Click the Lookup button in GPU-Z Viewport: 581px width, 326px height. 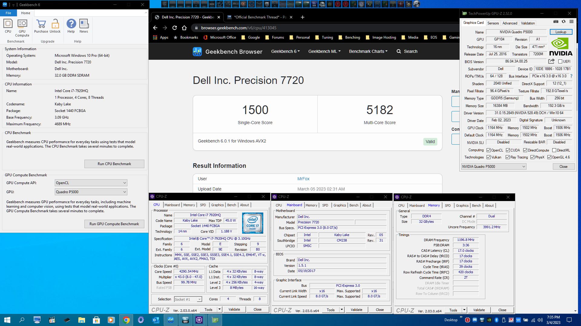pos(560,32)
